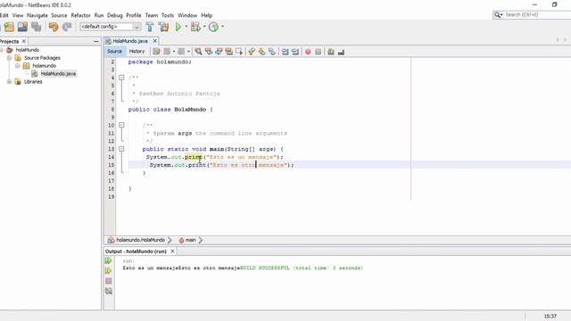Click the Stop square icon in Output panel
The image size is (571, 321).
(x=109, y=281)
